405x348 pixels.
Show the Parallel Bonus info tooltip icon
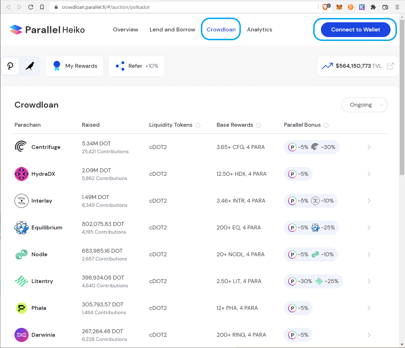[x=326, y=125]
